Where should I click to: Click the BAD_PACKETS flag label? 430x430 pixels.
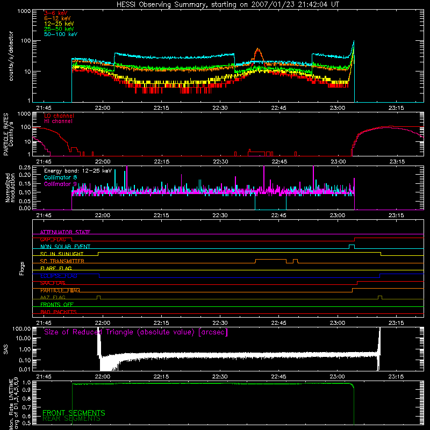[59, 312]
